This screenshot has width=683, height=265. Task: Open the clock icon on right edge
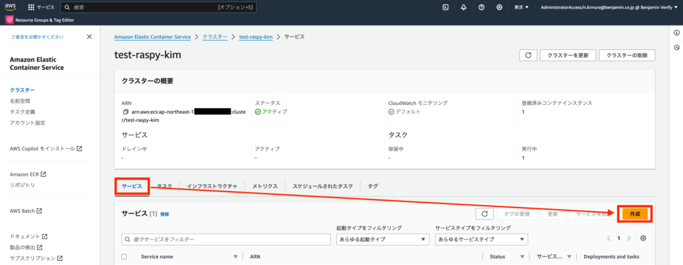click(x=676, y=47)
